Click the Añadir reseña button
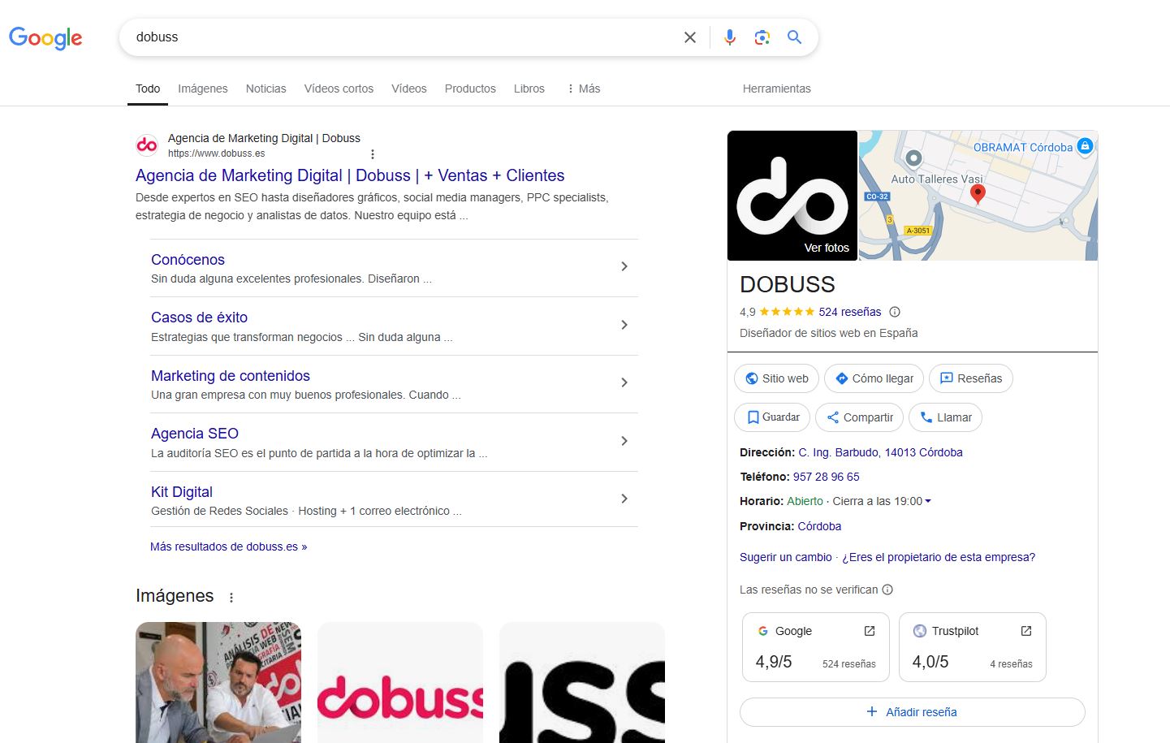The width and height of the screenshot is (1170, 743). (912, 712)
